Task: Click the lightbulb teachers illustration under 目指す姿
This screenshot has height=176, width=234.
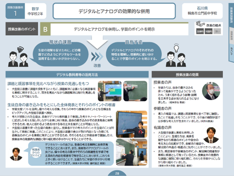Action: (x=176, y=55)
